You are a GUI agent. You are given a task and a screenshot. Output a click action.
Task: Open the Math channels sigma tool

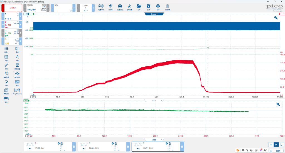[x=17, y=66]
